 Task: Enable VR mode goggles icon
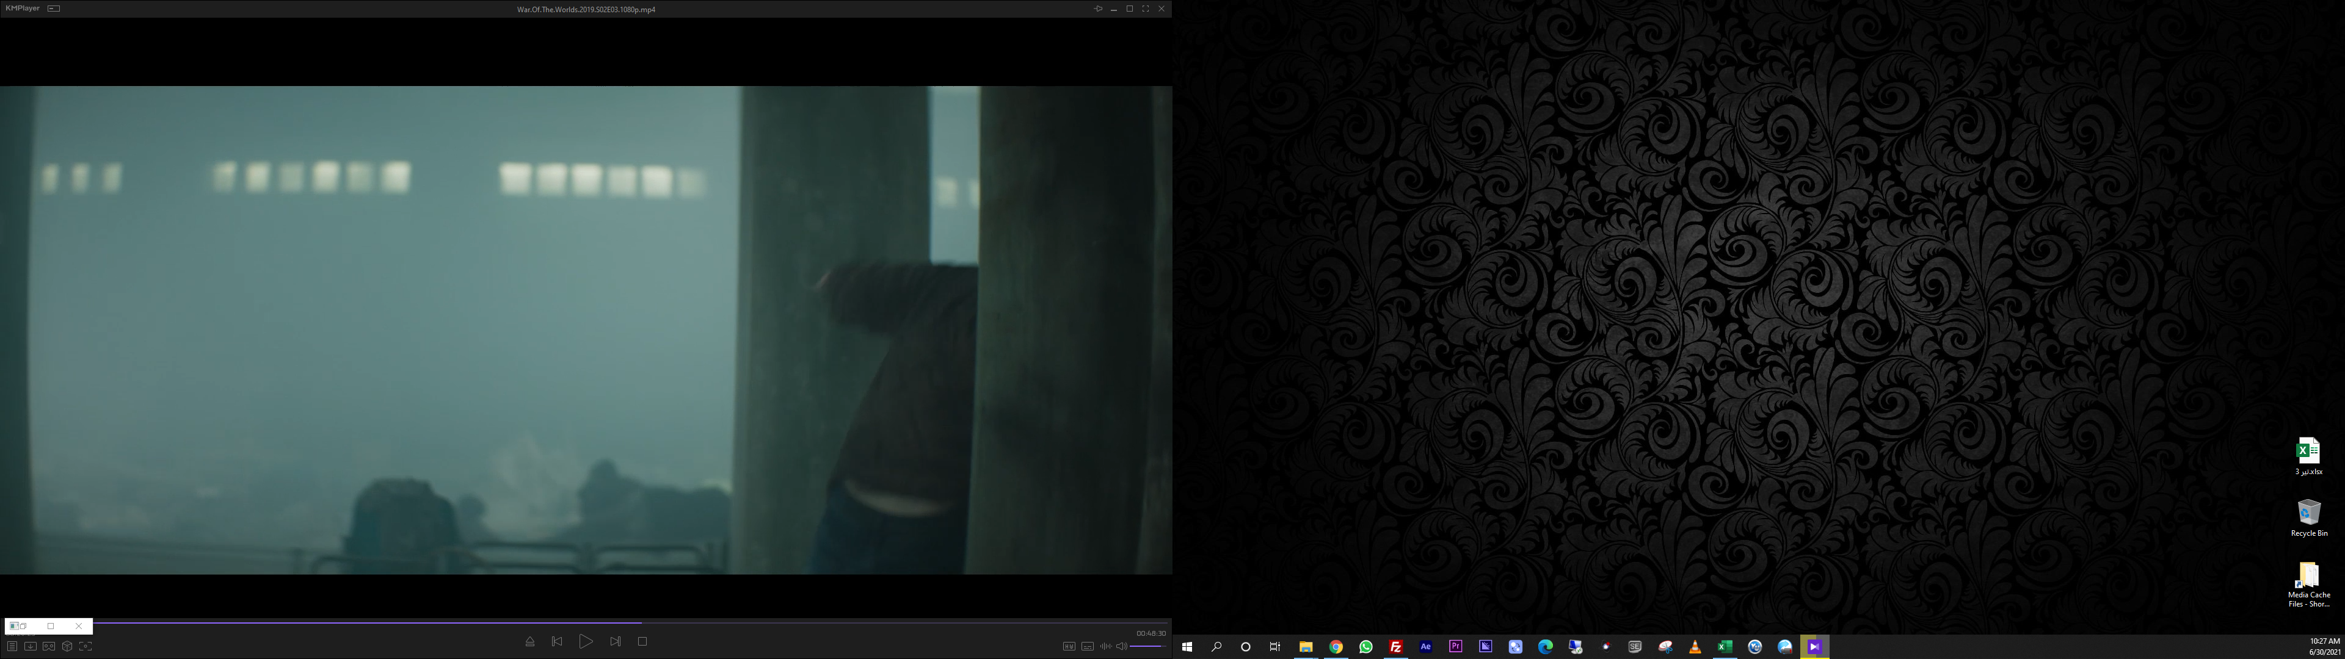coord(49,646)
